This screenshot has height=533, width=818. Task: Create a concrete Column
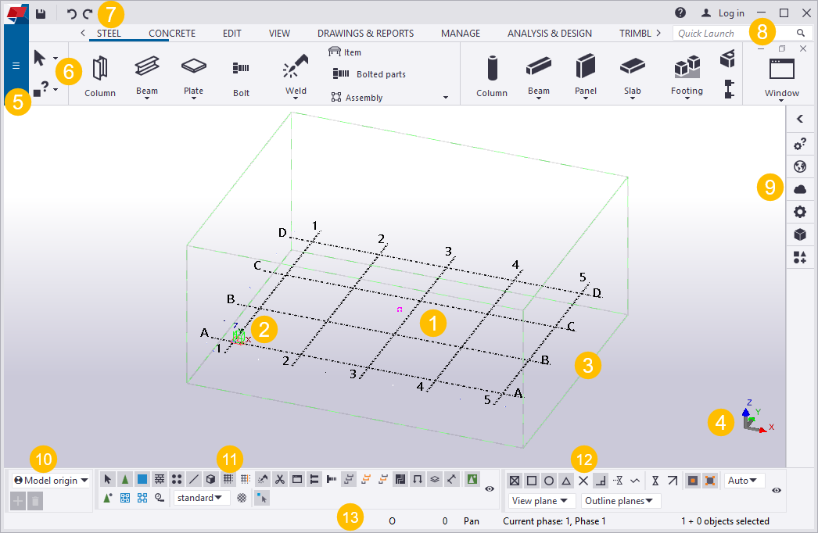(492, 76)
